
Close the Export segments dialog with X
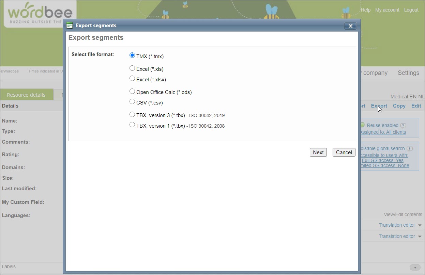pyautogui.click(x=350, y=26)
